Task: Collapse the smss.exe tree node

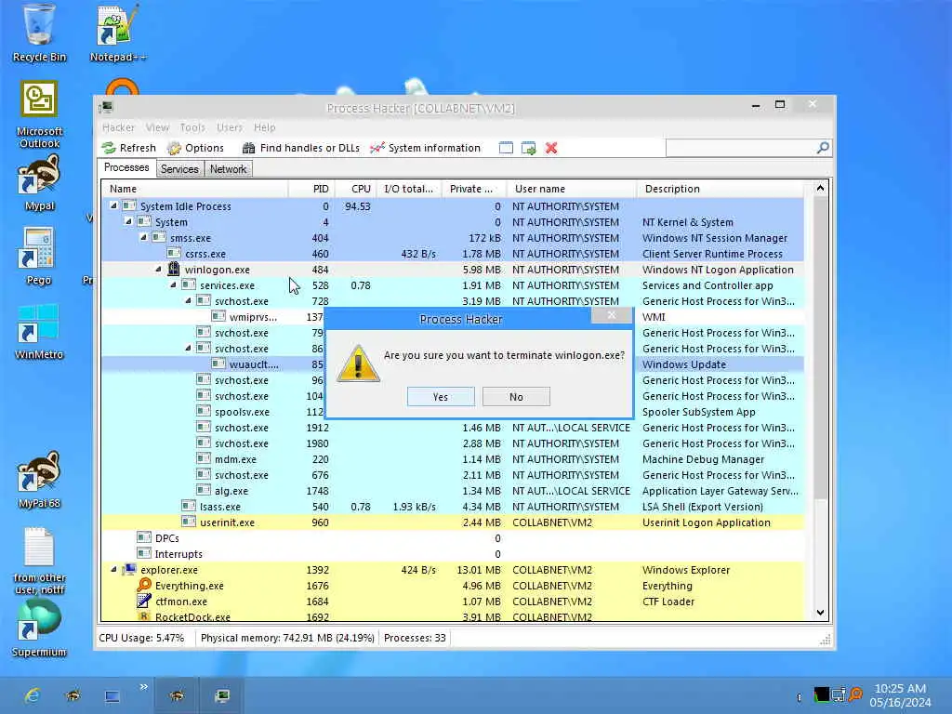Action: pyautogui.click(x=143, y=237)
